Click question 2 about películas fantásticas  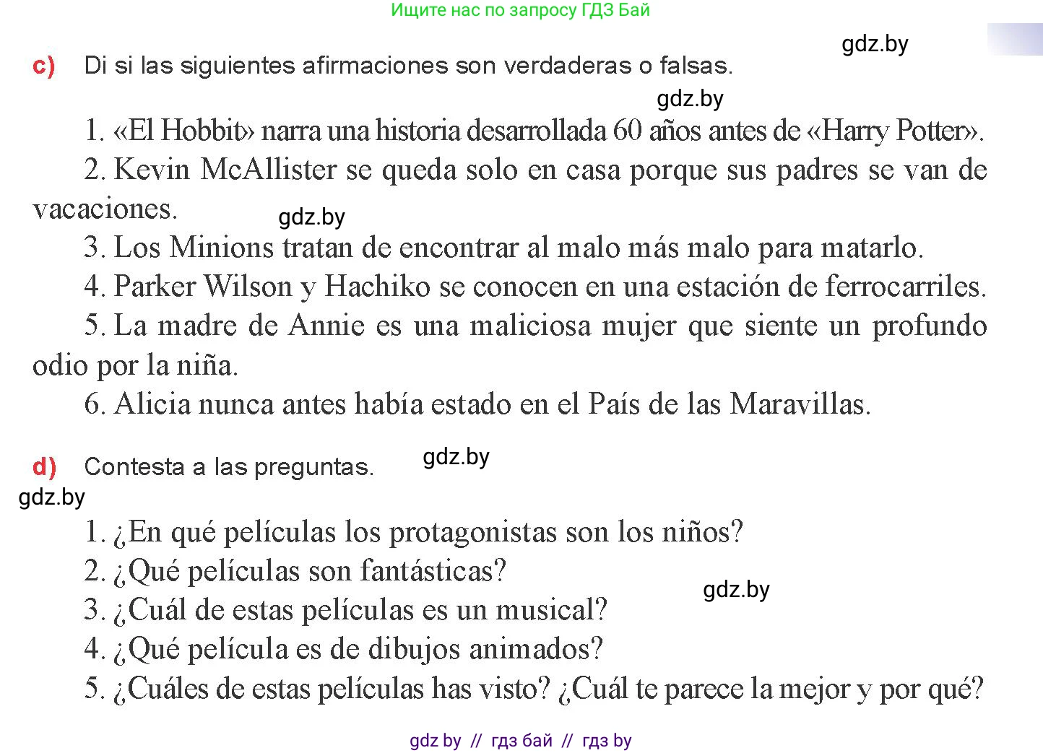pyautogui.click(x=295, y=571)
